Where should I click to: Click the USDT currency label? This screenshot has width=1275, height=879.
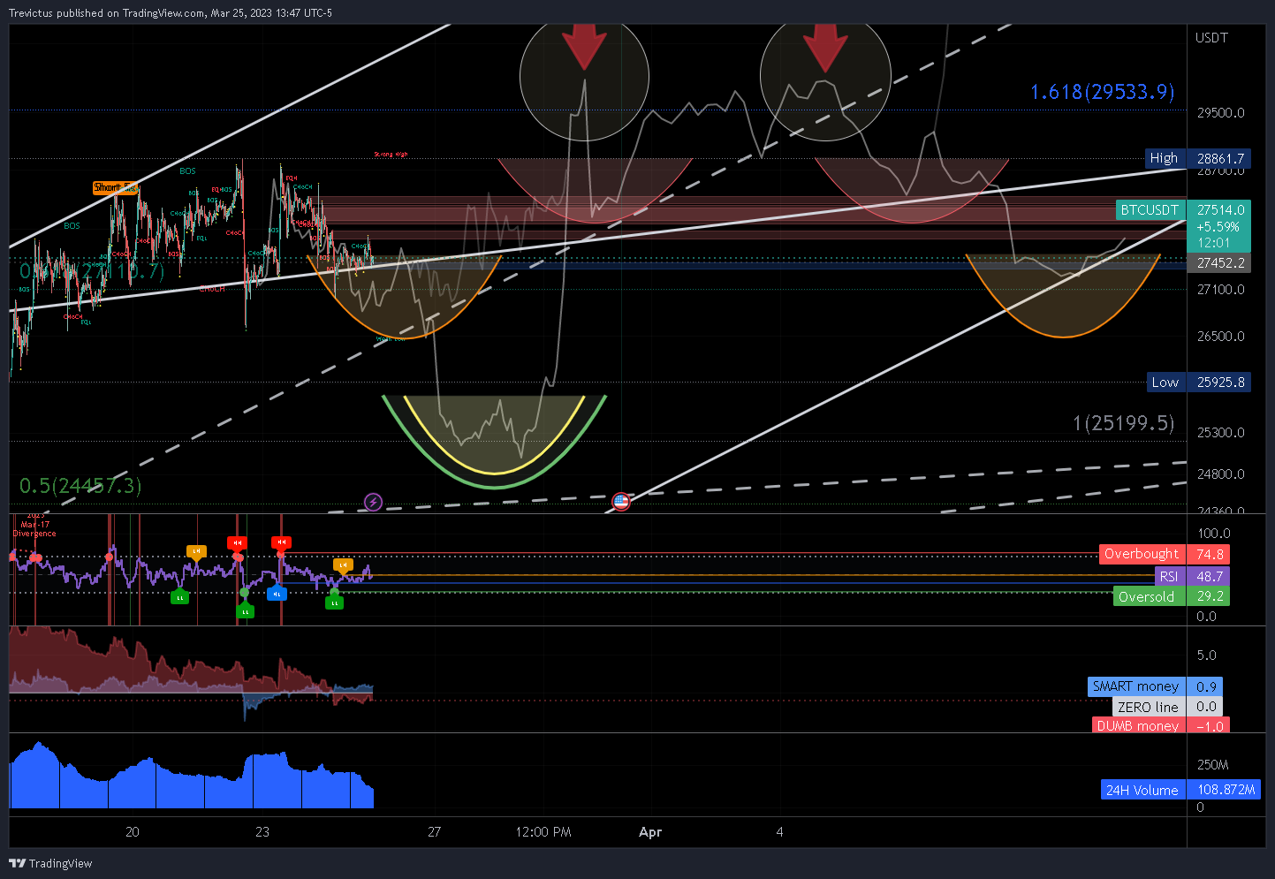[1211, 38]
